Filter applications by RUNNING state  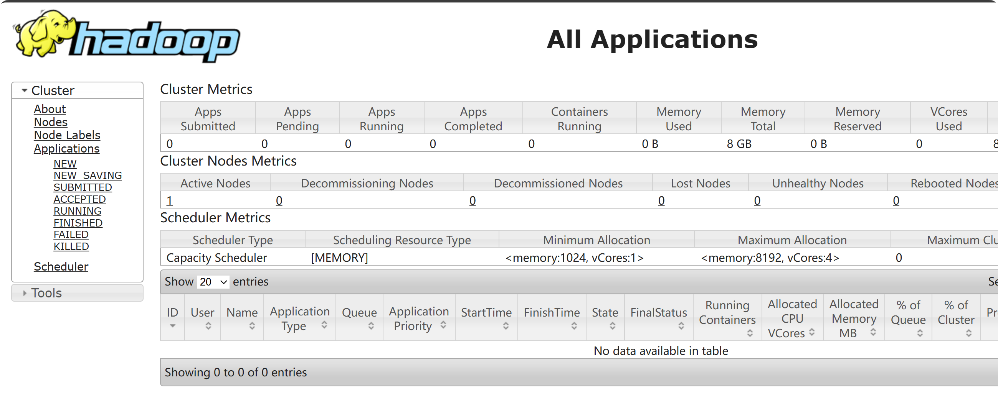[78, 211]
